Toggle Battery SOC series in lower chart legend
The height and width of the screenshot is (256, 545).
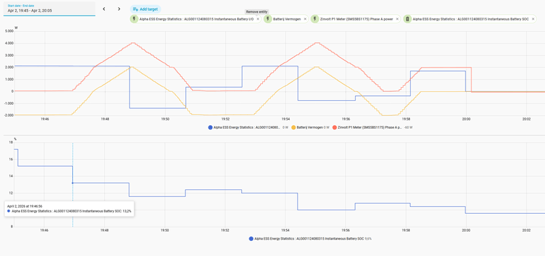pos(311,238)
